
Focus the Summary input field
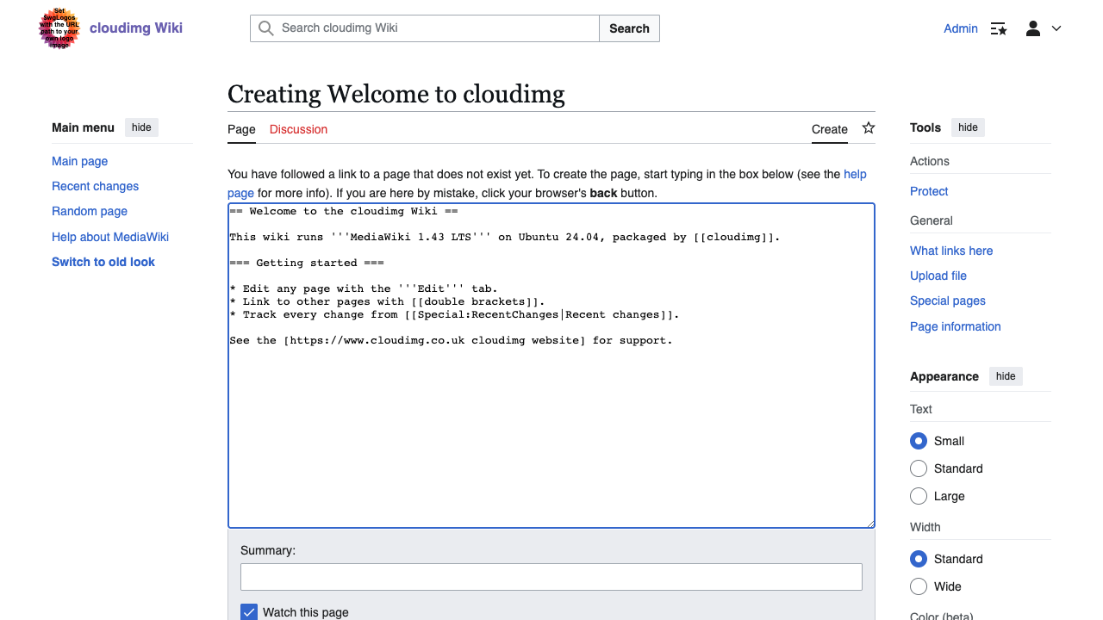tap(551, 577)
